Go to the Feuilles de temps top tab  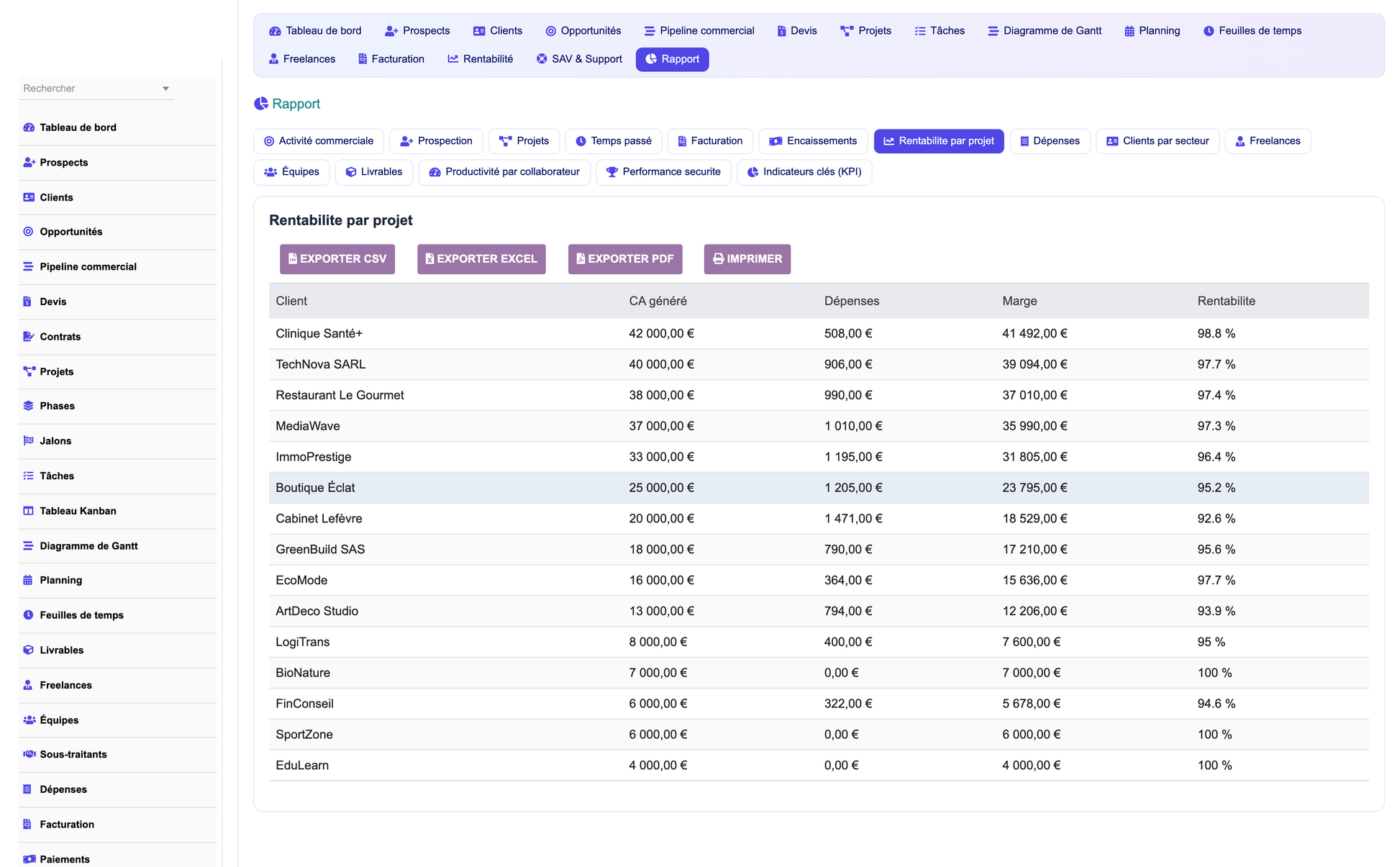pos(1253,31)
